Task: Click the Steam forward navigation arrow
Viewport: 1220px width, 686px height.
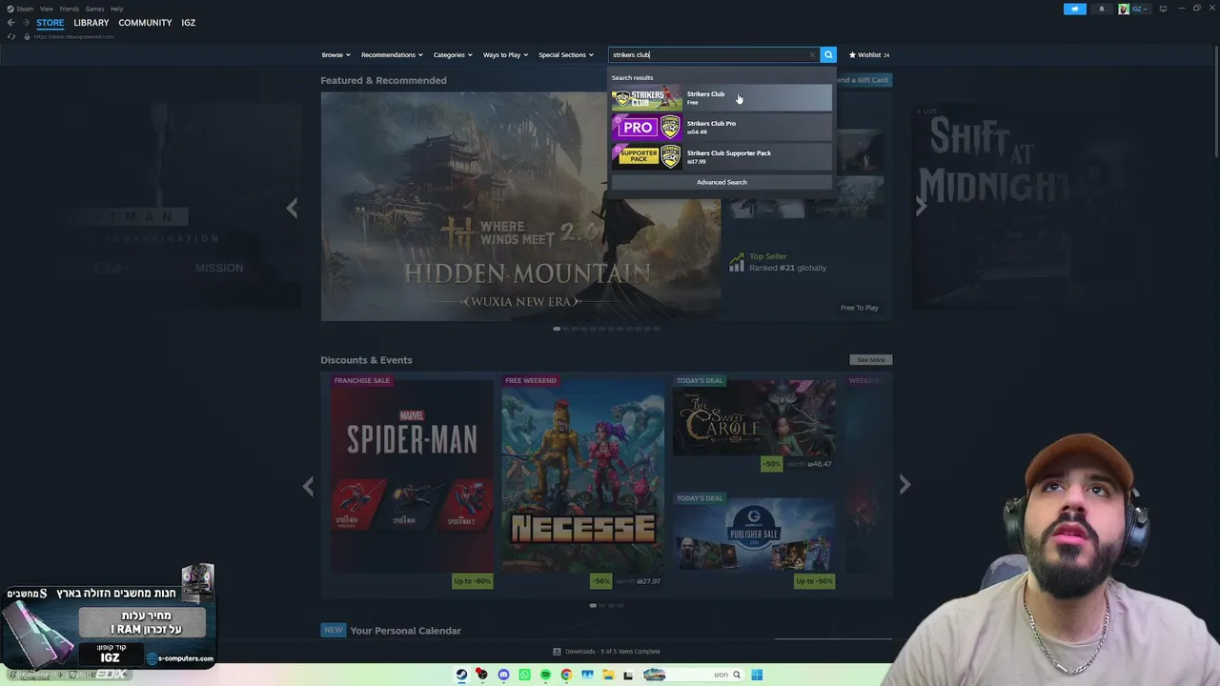Action: [26, 23]
